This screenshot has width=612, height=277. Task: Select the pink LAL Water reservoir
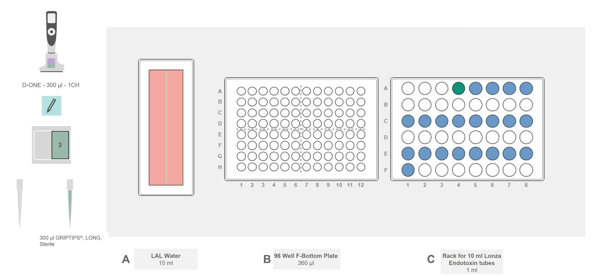pyautogui.click(x=166, y=128)
